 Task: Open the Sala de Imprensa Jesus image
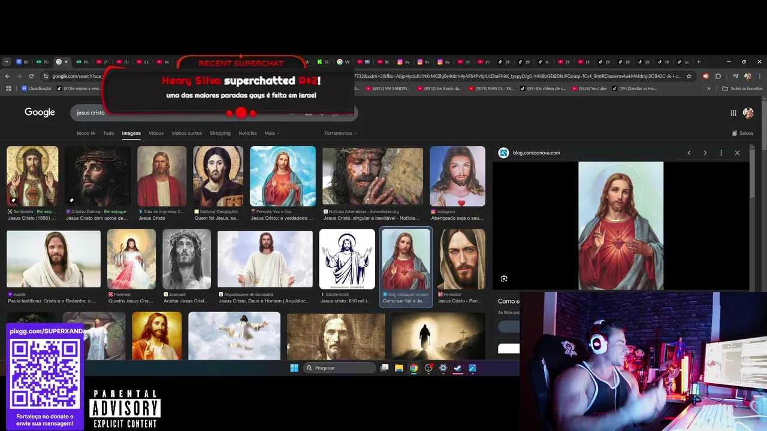pos(162,176)
